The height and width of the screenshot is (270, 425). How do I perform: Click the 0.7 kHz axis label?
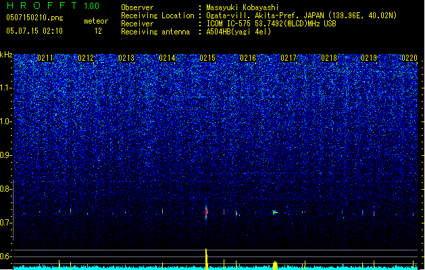(x=6, y=223)
